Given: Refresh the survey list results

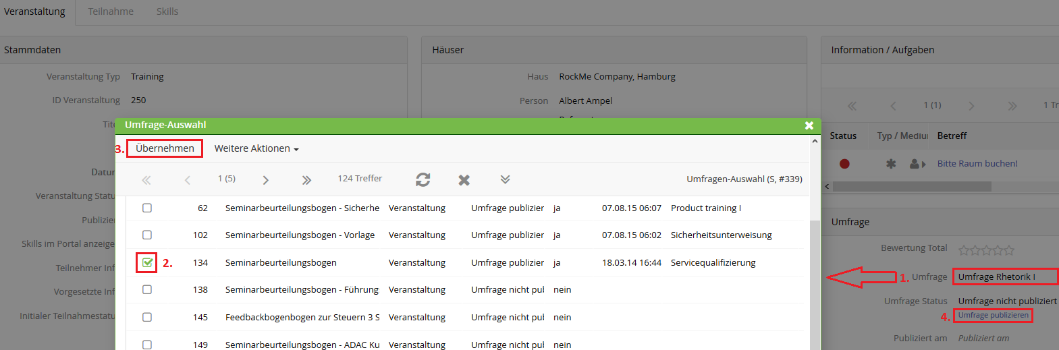Looking at the screenshot, I should pos(423,179).
